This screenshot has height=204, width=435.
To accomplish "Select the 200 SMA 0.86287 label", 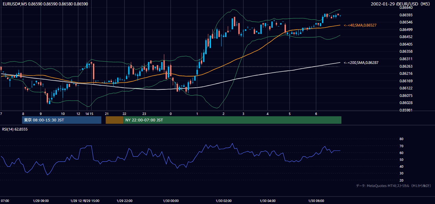I will point(361,63).
